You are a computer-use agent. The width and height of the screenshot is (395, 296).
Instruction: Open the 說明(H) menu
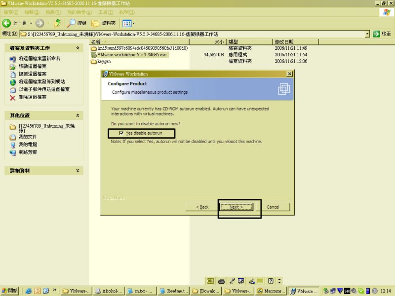click(x=127, y=12)
